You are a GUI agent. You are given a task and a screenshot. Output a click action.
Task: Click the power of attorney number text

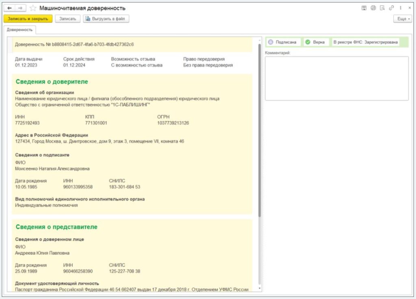pos(74,45)
